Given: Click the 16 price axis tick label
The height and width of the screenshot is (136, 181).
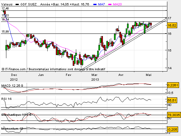Looking at the screenshot, I should (x=170, y=34).
